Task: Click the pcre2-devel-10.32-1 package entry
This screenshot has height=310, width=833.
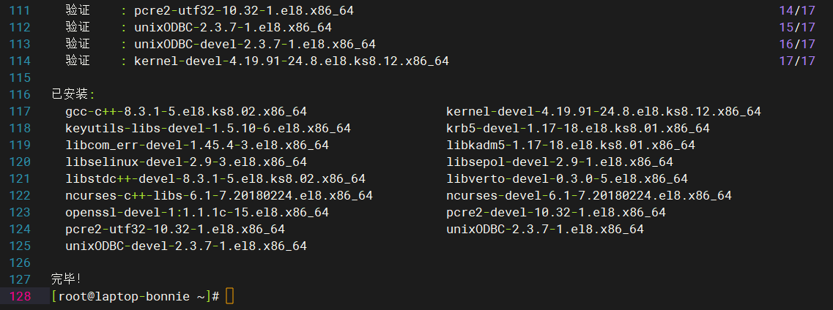Action: point(555,213)
